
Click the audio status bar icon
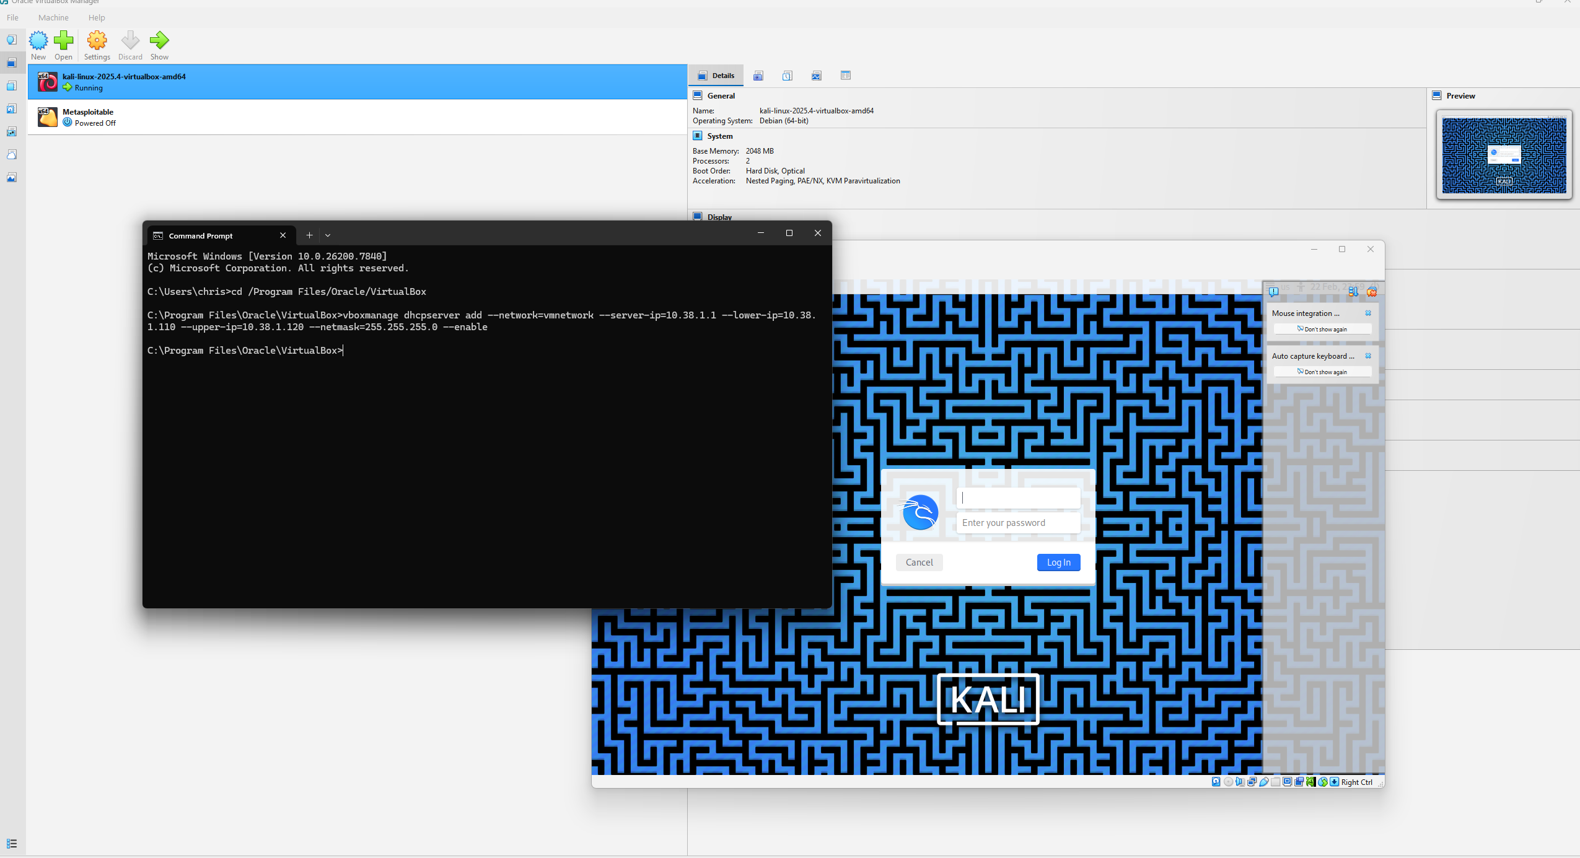click(1240, 782)
